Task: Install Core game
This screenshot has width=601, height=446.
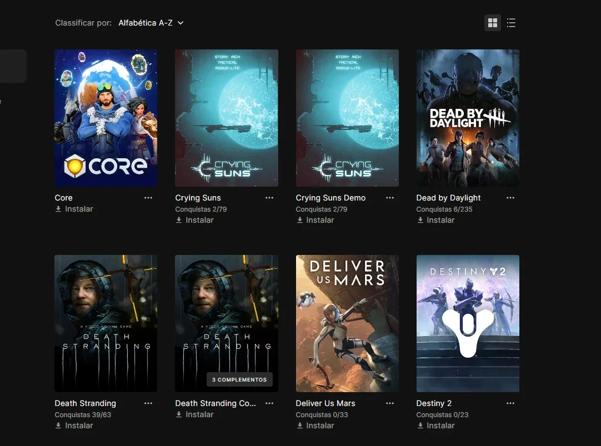Action: click(x=74, y=209)
